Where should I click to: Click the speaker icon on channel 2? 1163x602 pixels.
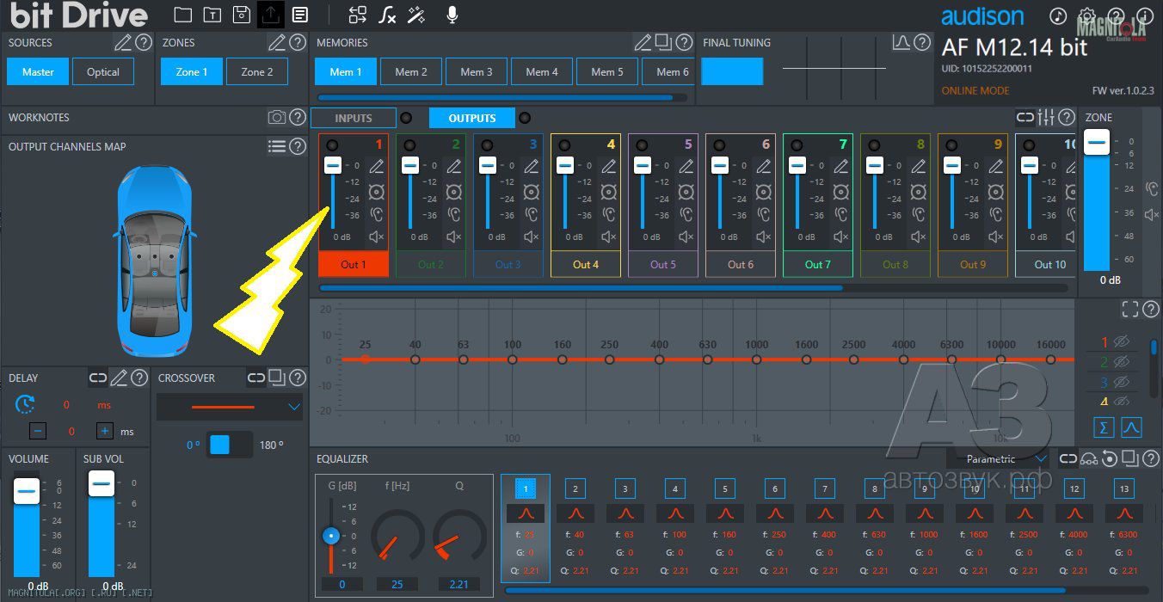(453, 191)
